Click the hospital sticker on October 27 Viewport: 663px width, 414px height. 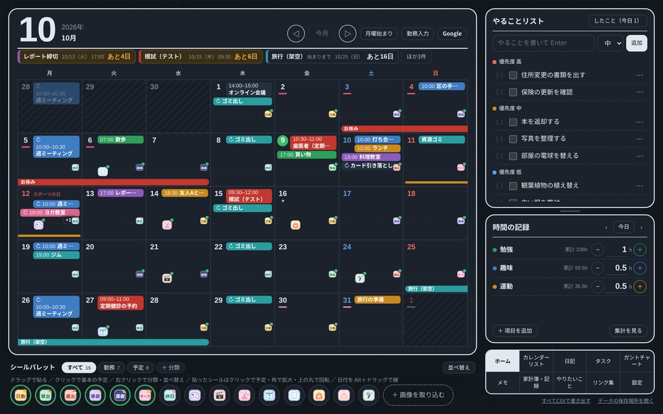point(103,332)
